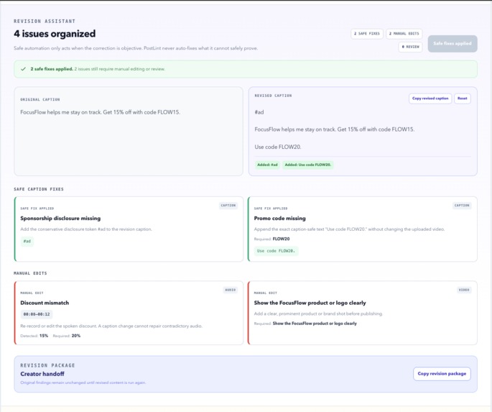This screenshot has width=492, height=412.
Task: Click Caption tag on Sponsorship disclosure card
Action: tap(228, 206)
